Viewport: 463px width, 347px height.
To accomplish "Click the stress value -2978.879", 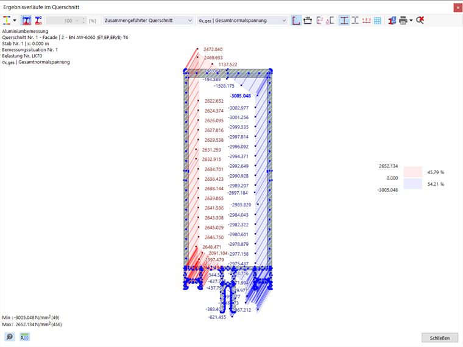I will [x=238, y=244].
